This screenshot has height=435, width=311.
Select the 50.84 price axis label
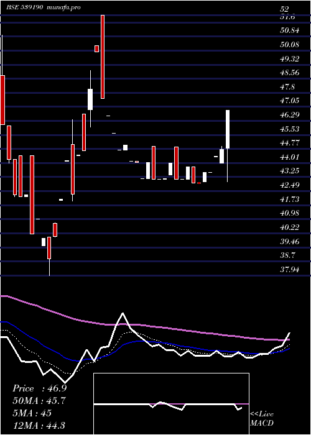pos(290,30)
